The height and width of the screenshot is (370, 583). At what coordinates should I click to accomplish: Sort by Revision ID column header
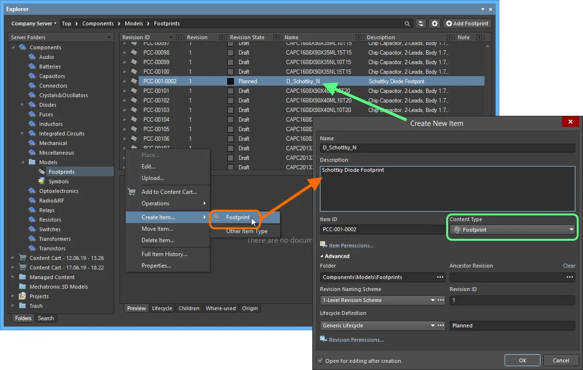pos(136,37)
